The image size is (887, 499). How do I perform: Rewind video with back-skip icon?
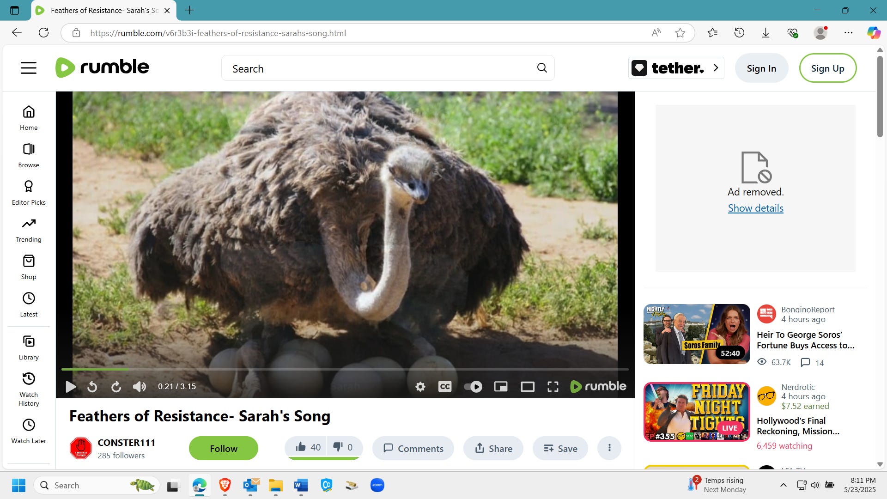pos(92,387)
